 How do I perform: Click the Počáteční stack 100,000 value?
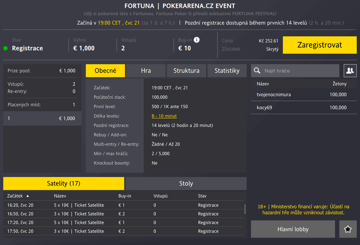[x=159, y=97]
